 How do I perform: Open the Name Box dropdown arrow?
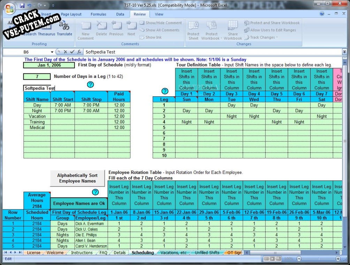coord(52,52)
